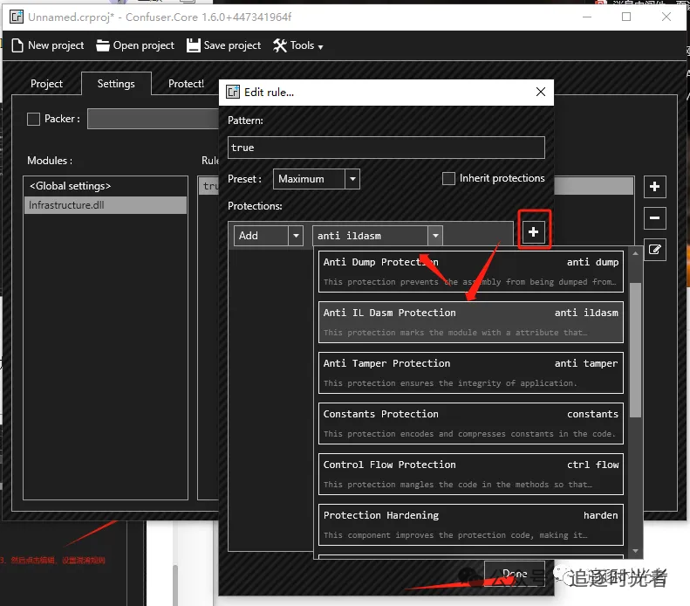This screenshot has width=690, height=606.
Task: Enable the Packer checkbox
Action: click(x=34, y=119)
